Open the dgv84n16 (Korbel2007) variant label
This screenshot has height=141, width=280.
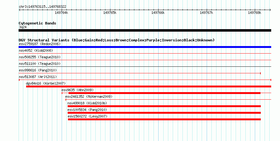(x=46, y=83)
